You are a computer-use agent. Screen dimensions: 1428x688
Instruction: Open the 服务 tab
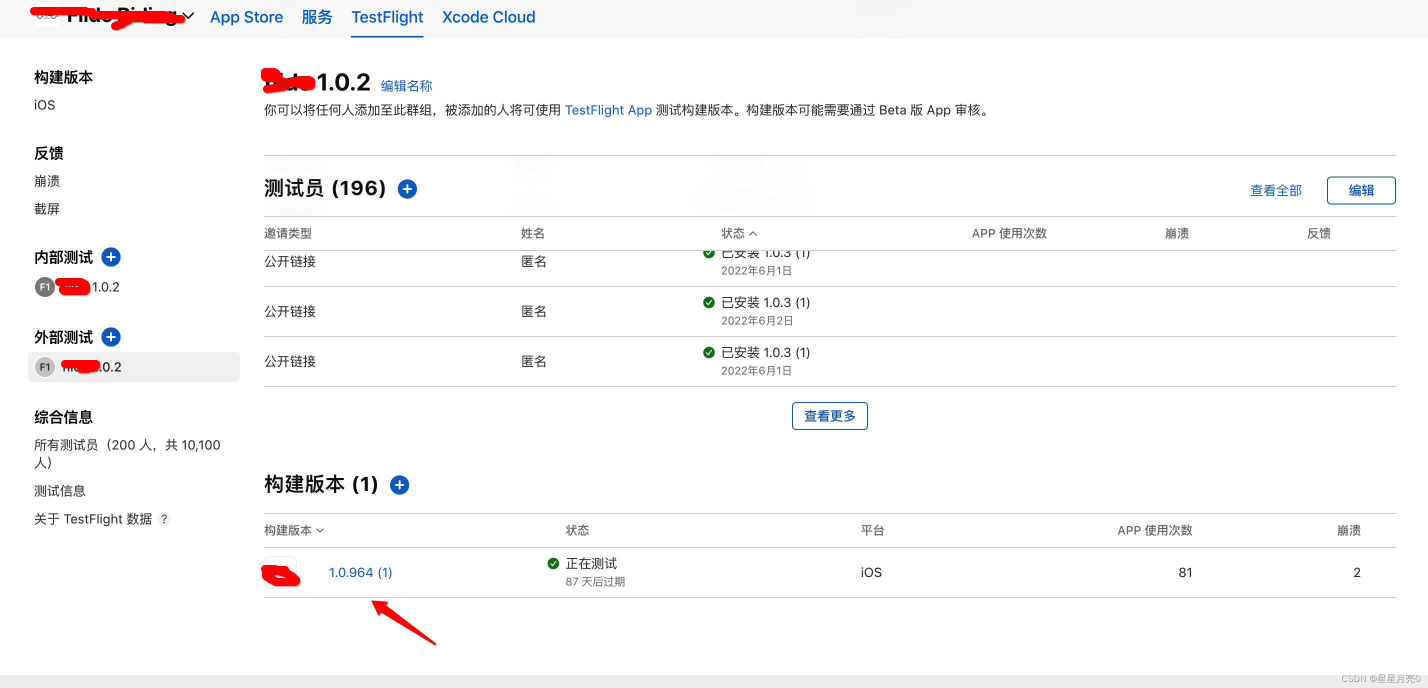(316, 17)
